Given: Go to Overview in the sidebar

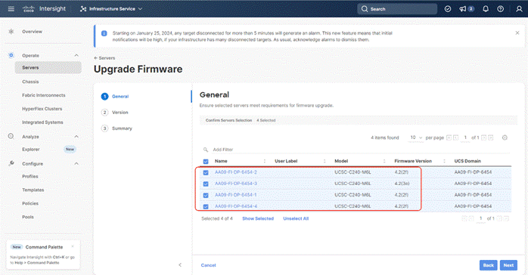Looking at the screenshot, I should point(32,32).
